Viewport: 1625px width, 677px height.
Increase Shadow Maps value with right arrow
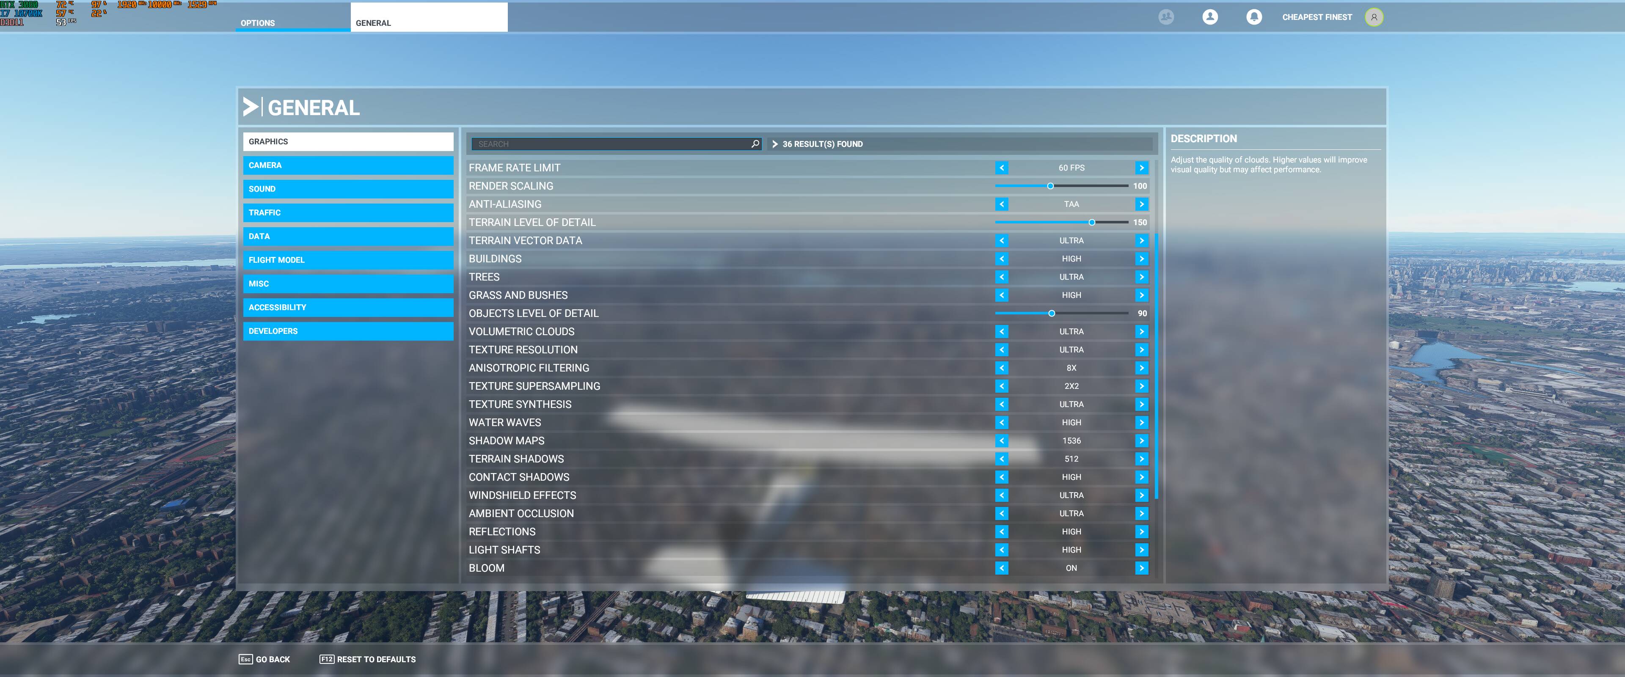pos(1141,440)
